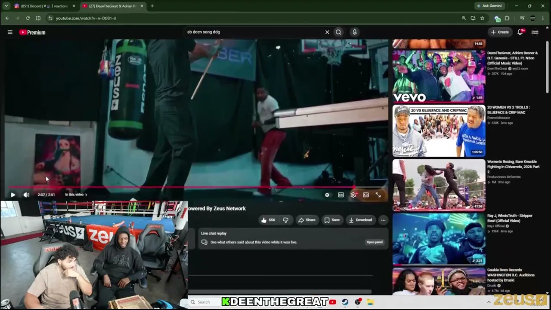Toggle closed captions in player
This screenshot has height=310, width=551.
341,195
